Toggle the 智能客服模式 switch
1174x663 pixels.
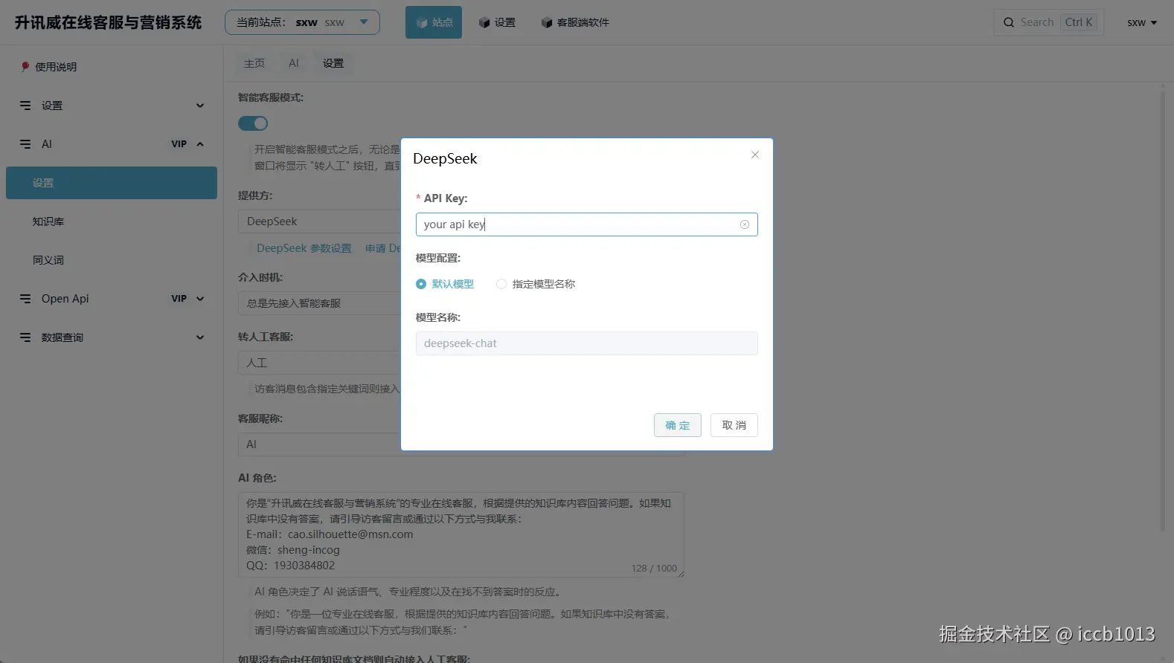pos(253,123)
